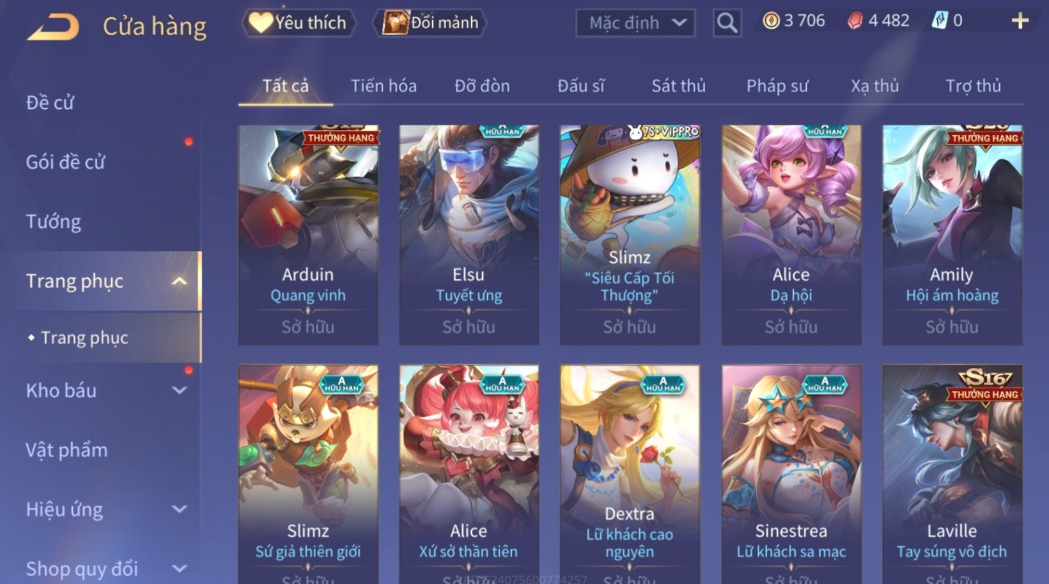This screenshot has width=1049, height=584.
Task: Select the Tiến hóa category tab
Action: [x=384, y=86]
